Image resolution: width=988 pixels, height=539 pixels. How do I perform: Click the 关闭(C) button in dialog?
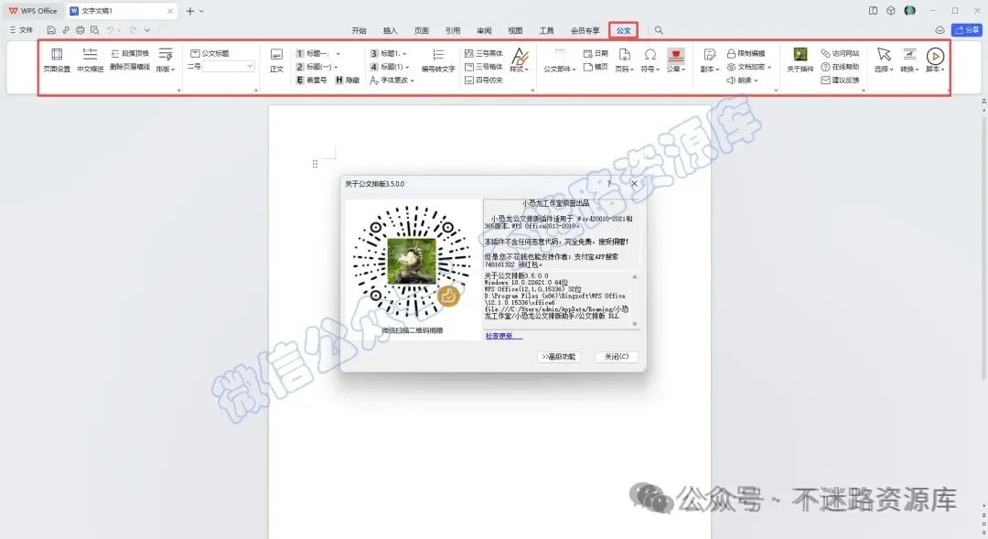617,357
